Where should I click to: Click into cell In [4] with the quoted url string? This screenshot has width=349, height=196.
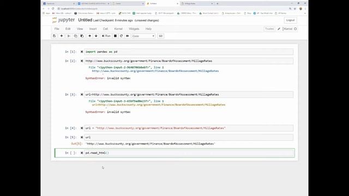(189, 128)
